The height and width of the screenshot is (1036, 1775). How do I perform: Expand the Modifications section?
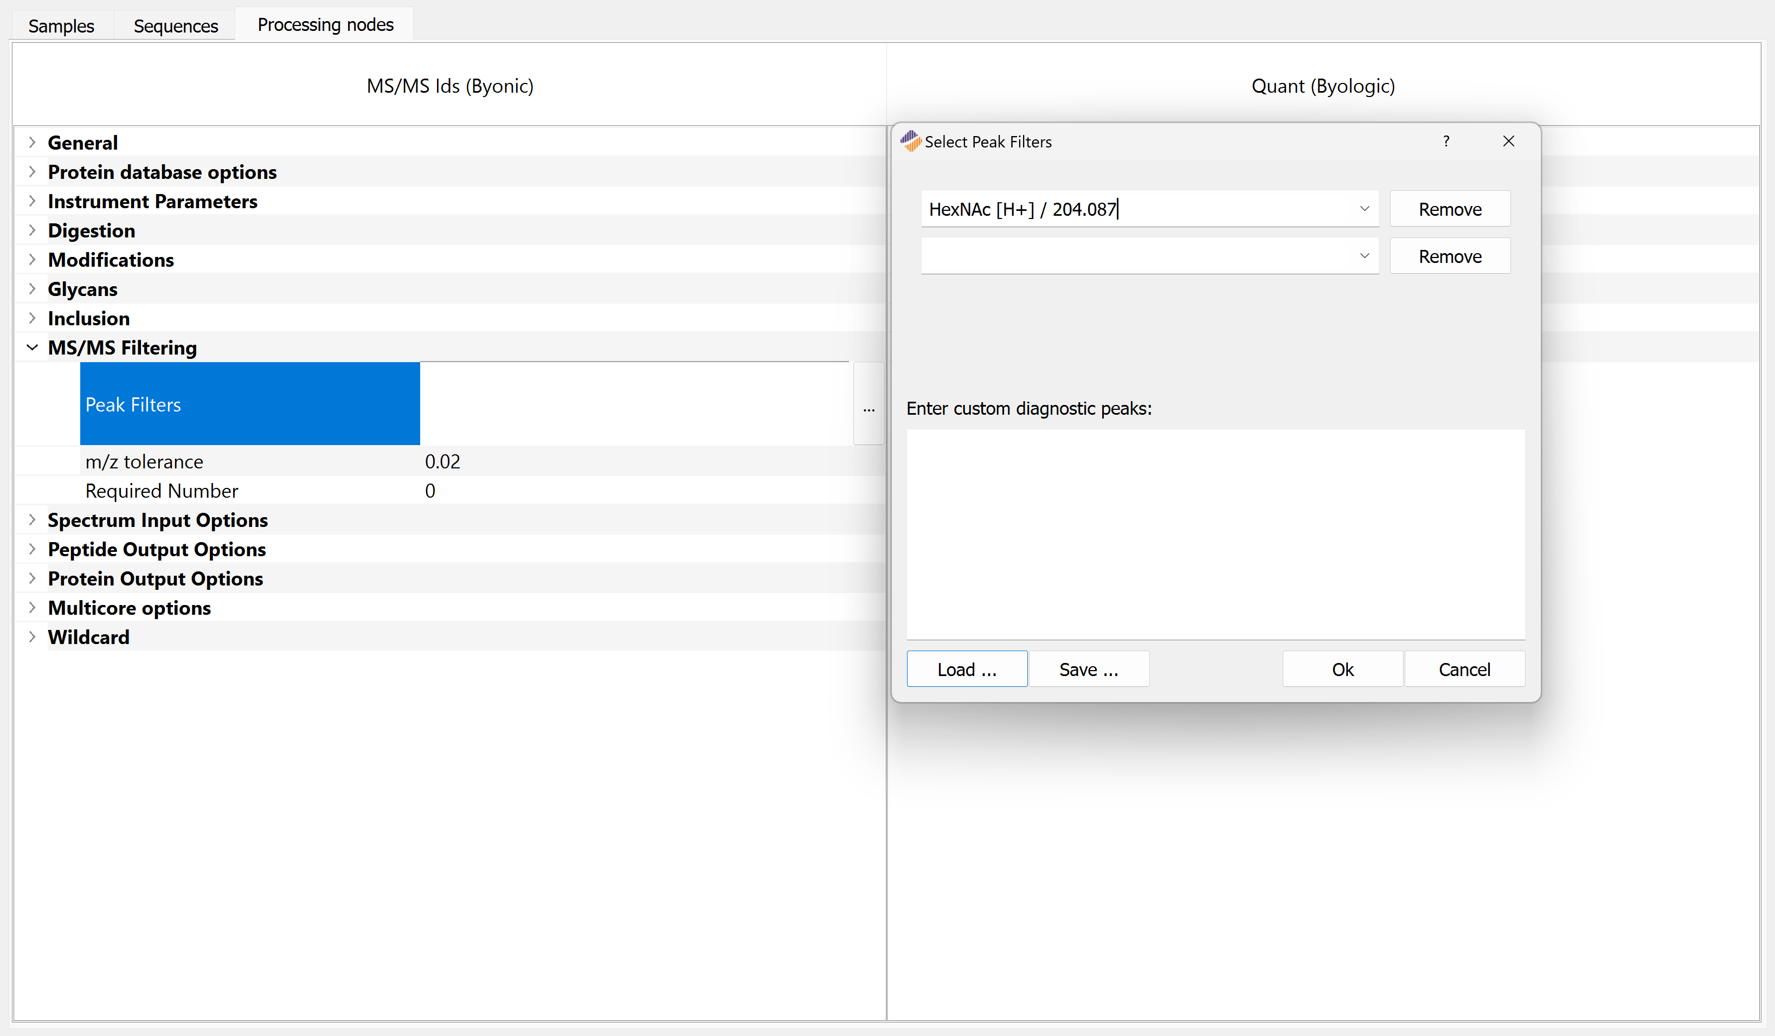coord(33,260)
